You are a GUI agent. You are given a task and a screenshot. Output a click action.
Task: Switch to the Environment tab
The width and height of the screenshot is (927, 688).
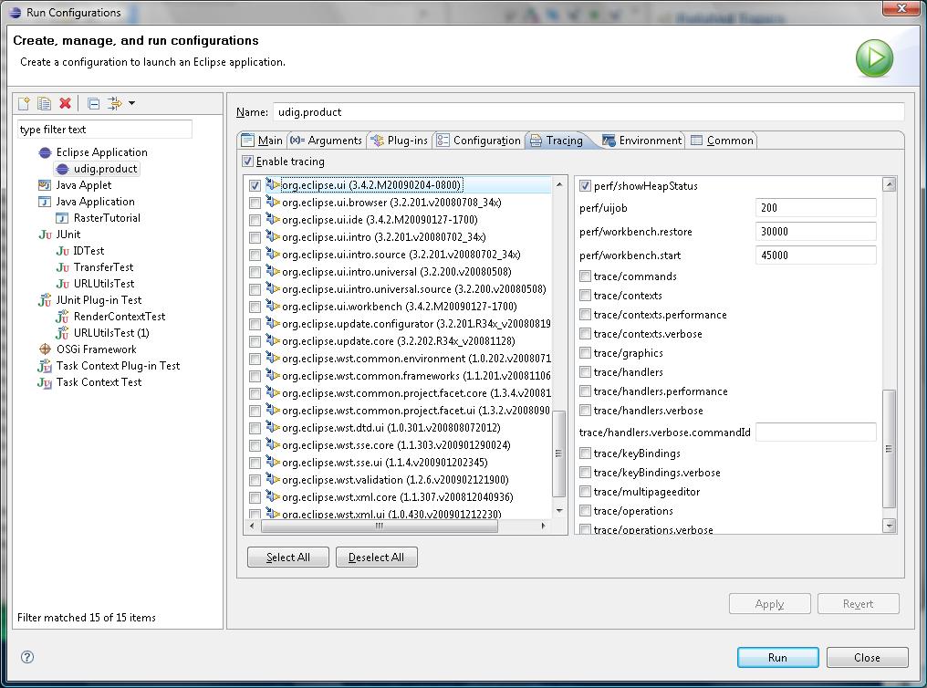tap(641, 141)
